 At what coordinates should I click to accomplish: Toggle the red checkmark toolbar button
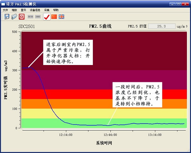[47, 17]
